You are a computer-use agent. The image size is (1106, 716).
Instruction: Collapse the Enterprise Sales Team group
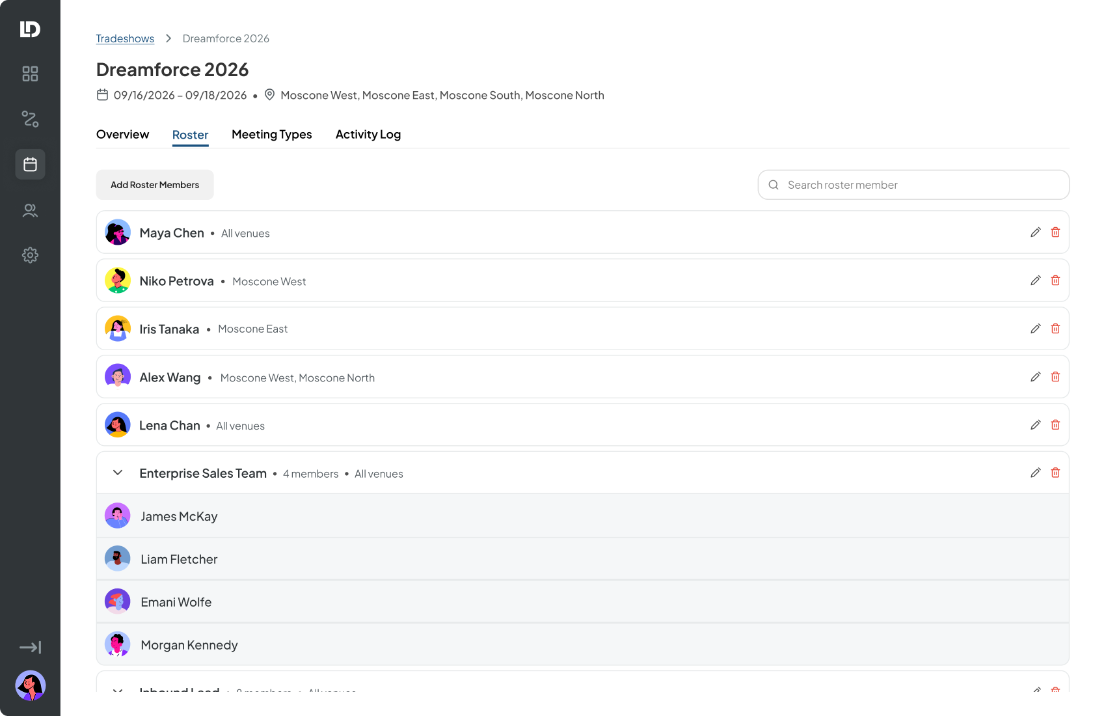click(118, 473)
